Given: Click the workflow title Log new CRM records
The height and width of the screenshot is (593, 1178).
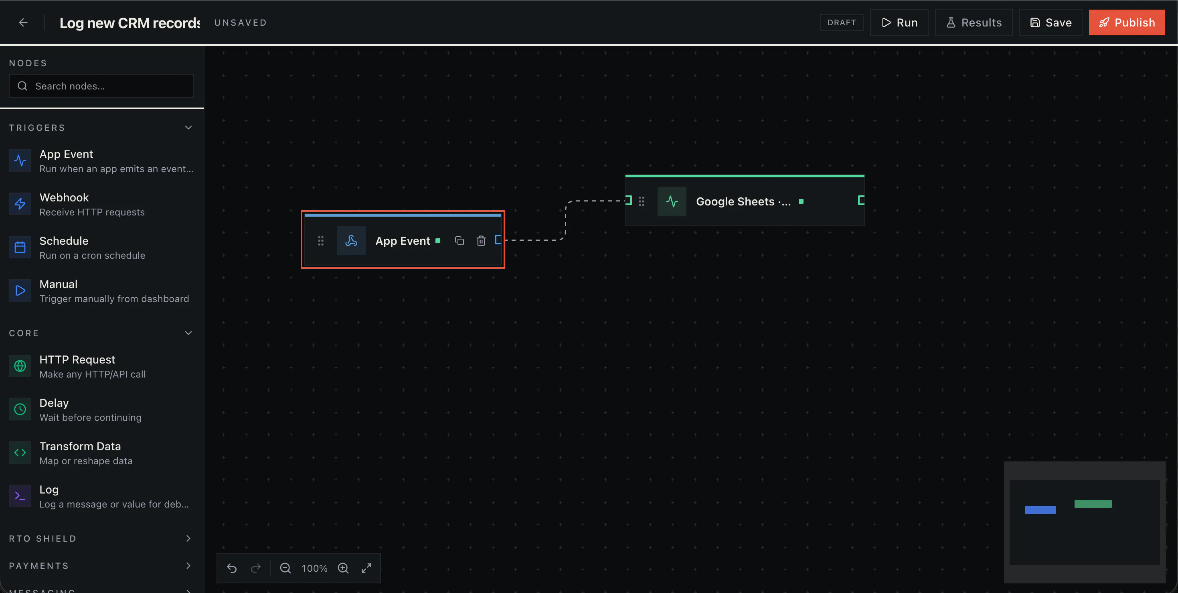Looking at the screenshot, I should [130, 23].
